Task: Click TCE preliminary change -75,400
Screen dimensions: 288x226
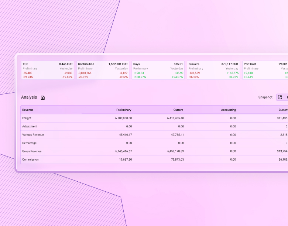Action: pyautogui.click(x=27, y=73)
